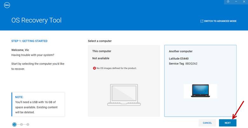The height and width of the screenshot is (128, 248).
Task: Open help via the question mark icon
Action: click(x=228, y=2)
